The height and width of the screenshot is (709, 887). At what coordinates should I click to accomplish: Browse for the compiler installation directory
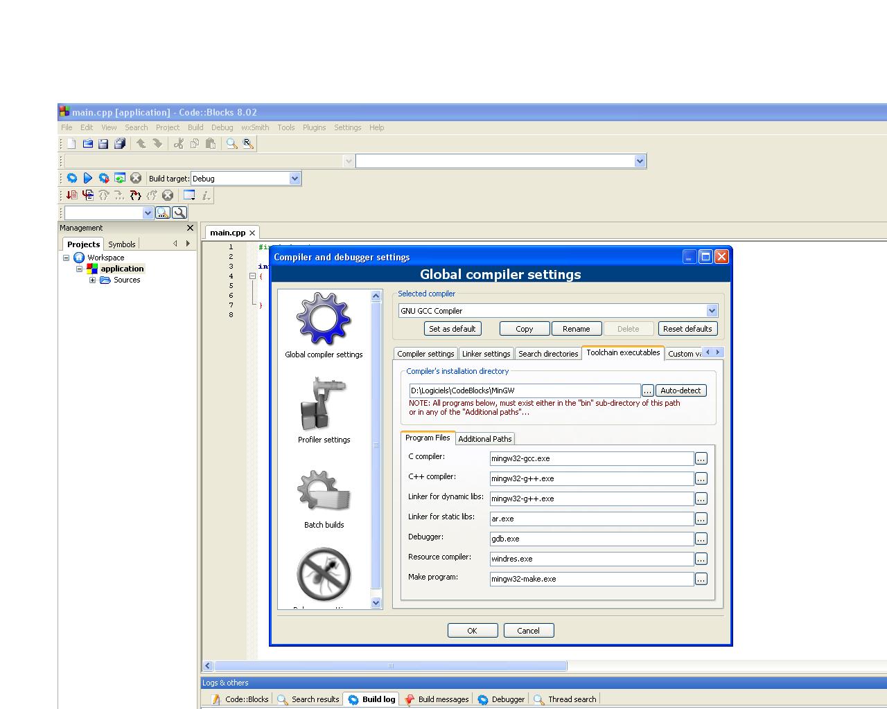(x=647, y=391)
